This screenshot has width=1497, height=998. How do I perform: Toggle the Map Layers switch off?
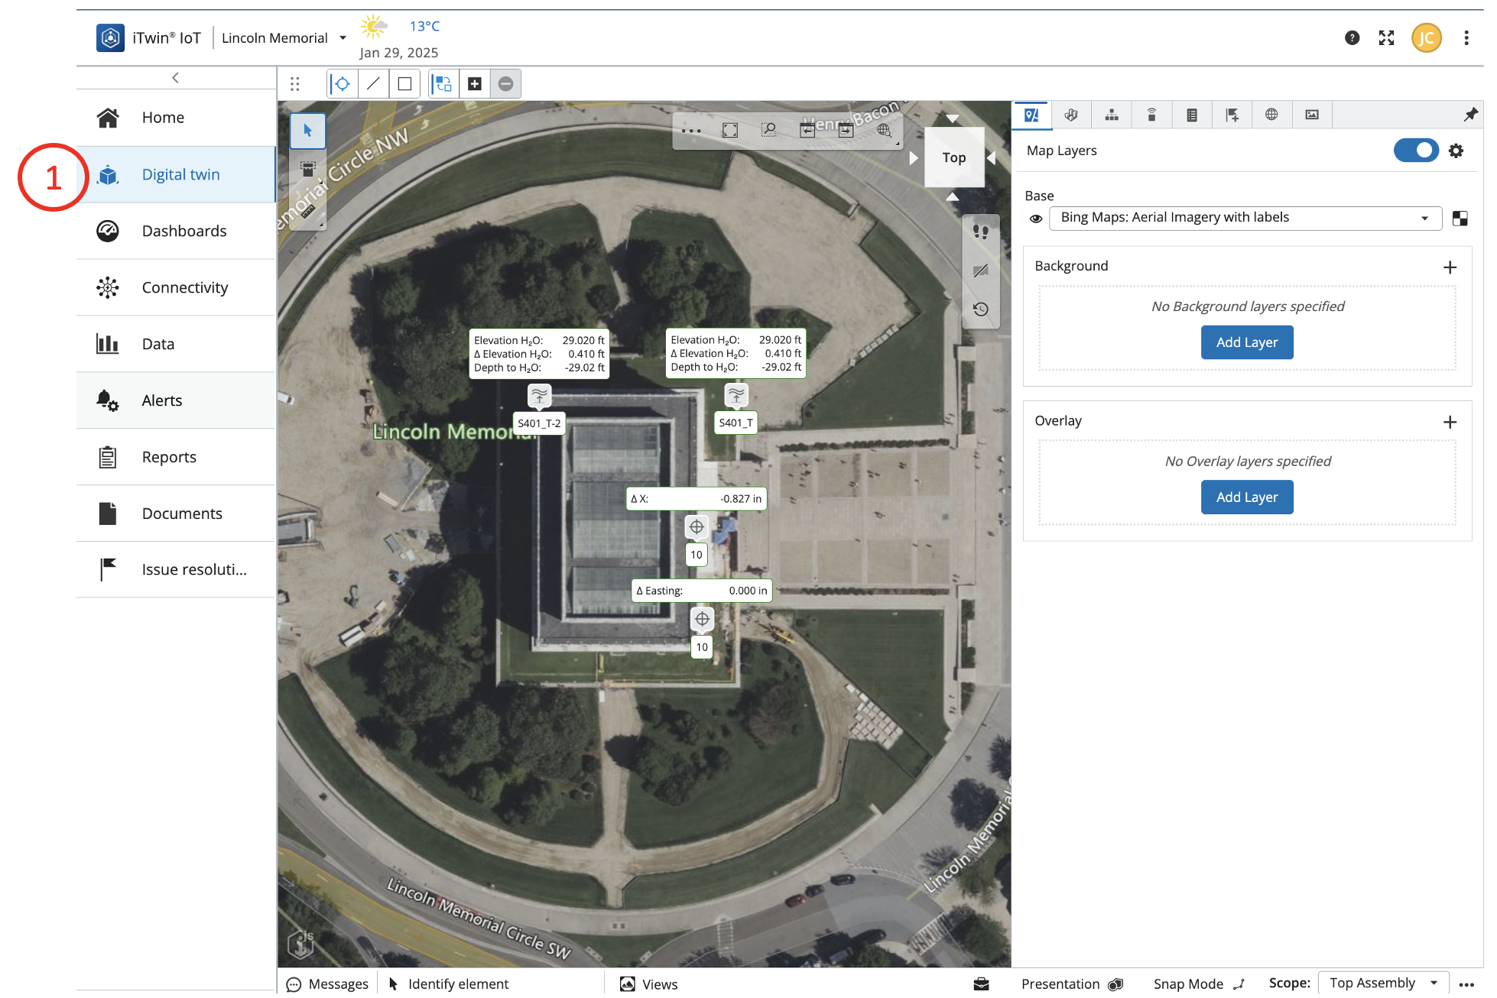(1416, 151)
